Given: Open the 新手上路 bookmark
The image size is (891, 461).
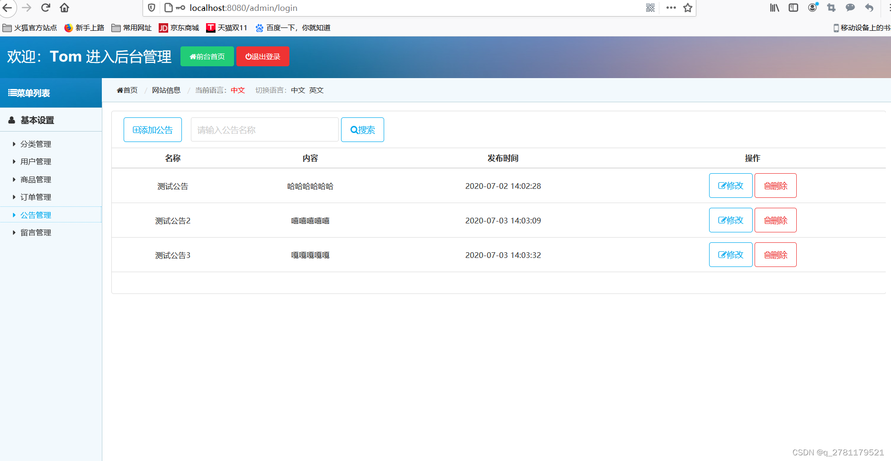Looking at the screenshot, I should (x=84, y=28).
